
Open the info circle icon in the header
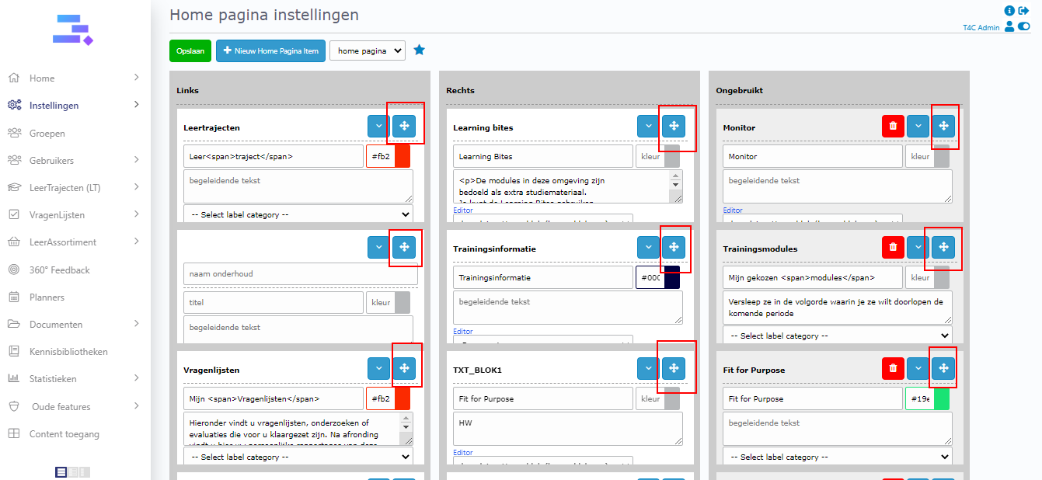(x=1009, y=11)
